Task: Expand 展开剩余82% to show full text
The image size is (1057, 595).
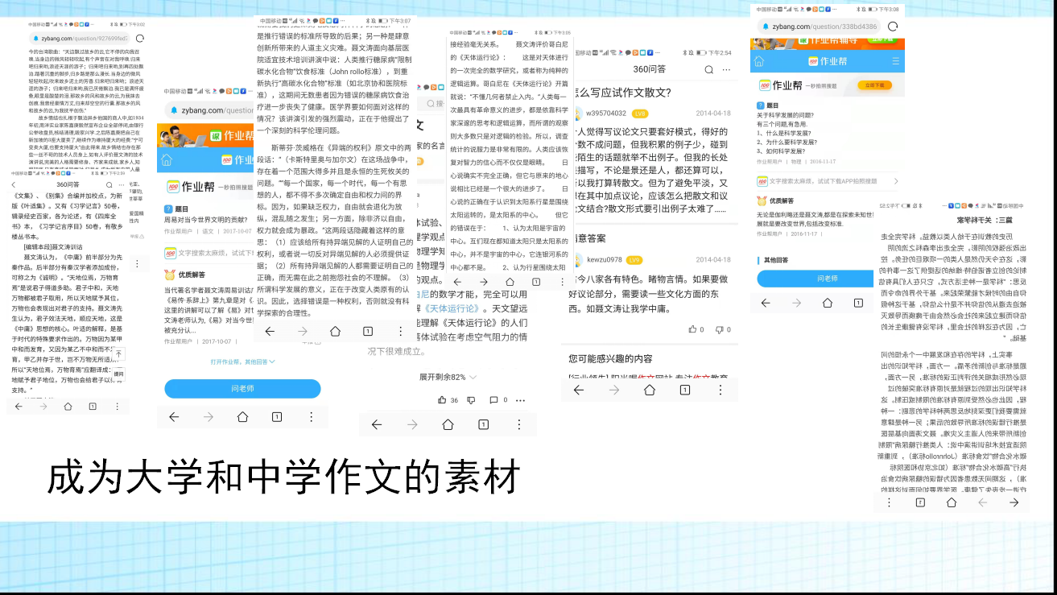Action: tap(442, 377)
